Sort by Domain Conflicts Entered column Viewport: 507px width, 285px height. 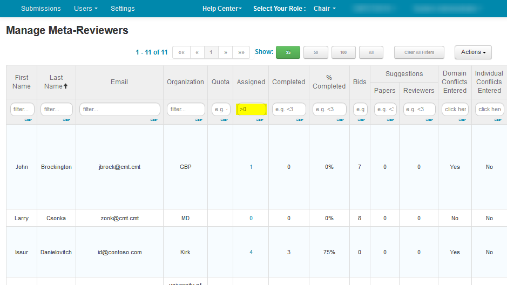pyautogui.click(x=455, y=82)
